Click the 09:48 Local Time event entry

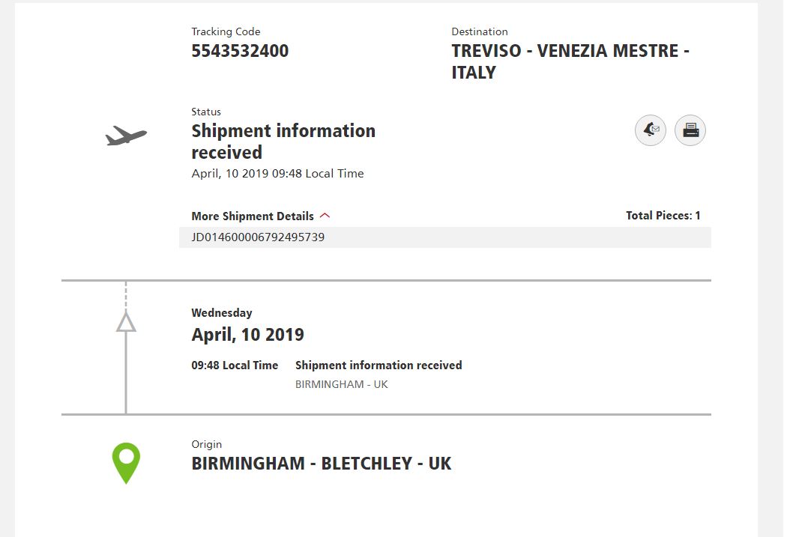[x=235, y=365]
